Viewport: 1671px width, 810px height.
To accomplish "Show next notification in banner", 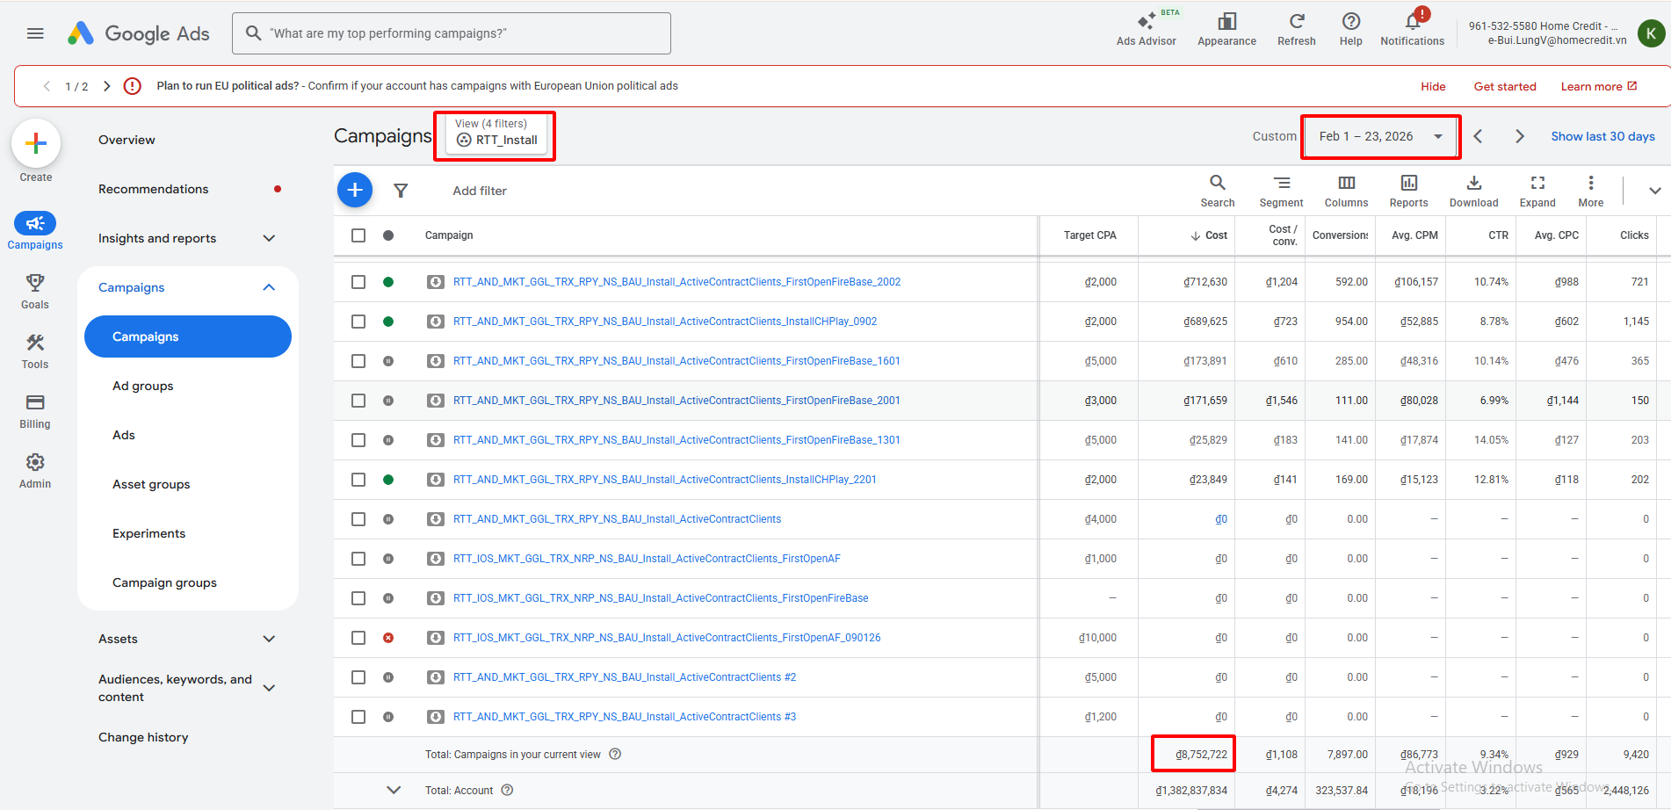I will pos(106,86).
